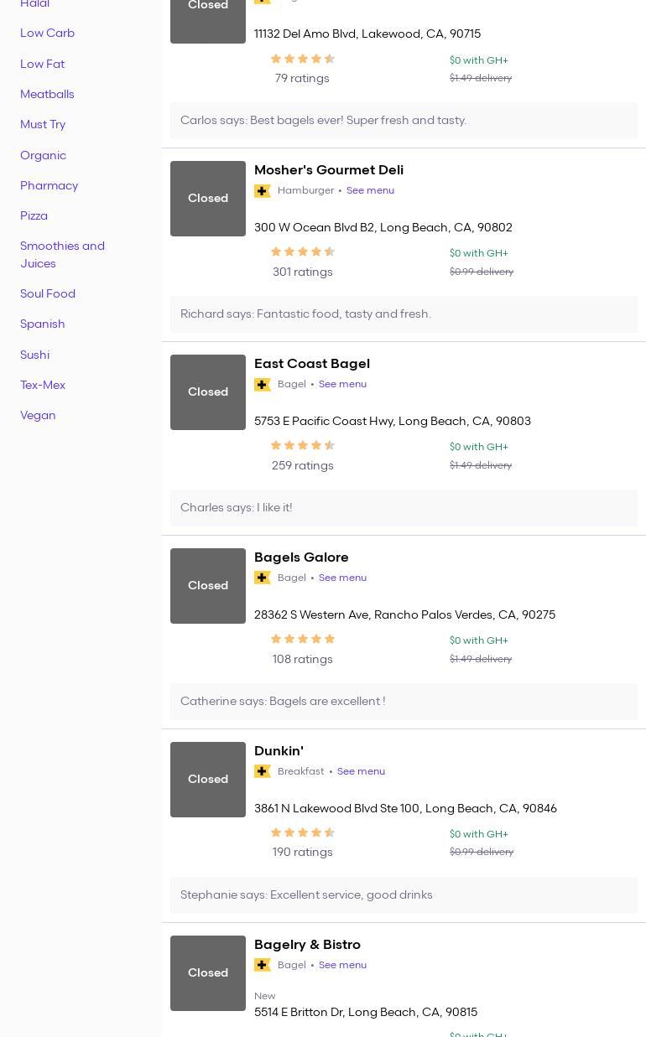Click the GH+ badge icon for Bagels Galore

pyautogui.click(x=263, y=578)
